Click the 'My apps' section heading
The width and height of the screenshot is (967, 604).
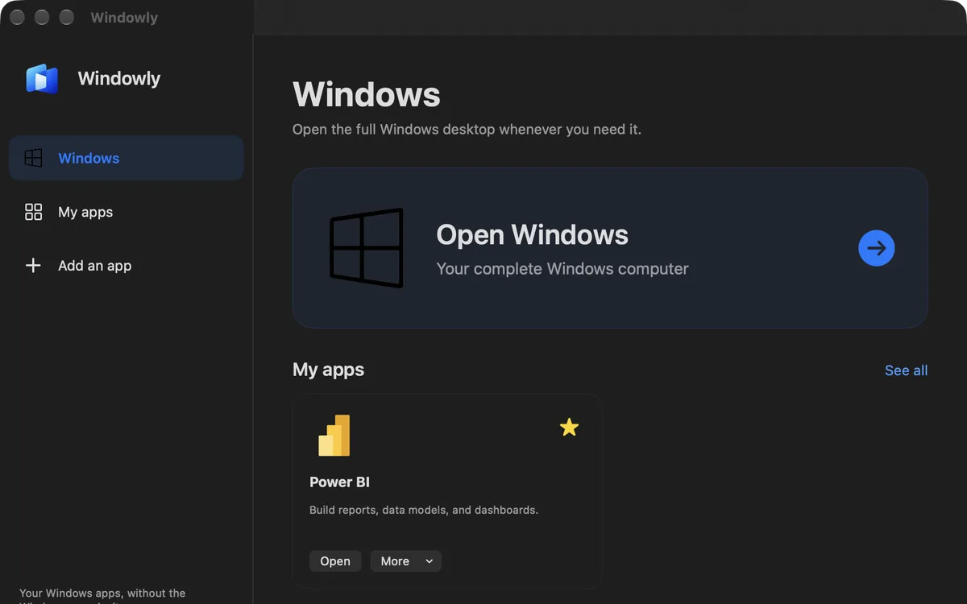pos(328,370)
